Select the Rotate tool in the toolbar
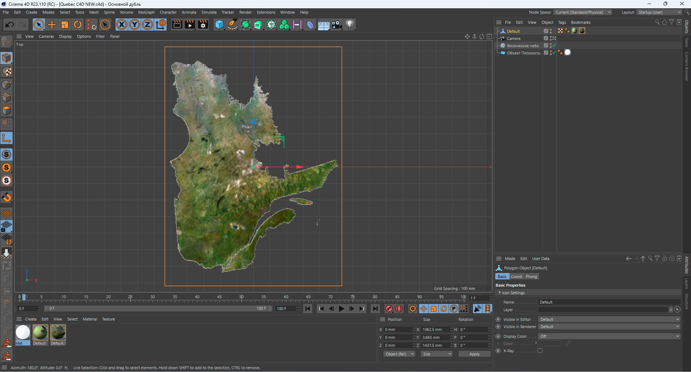 click(78, 24)
